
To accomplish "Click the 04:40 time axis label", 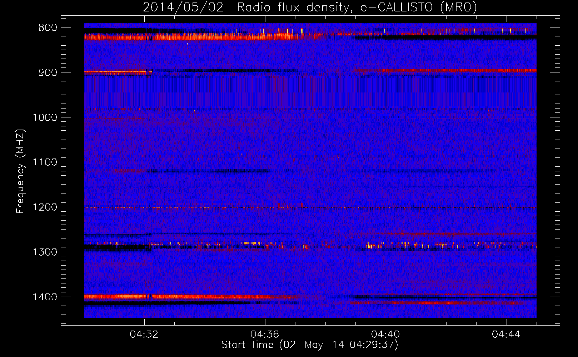I will [386, 335].
